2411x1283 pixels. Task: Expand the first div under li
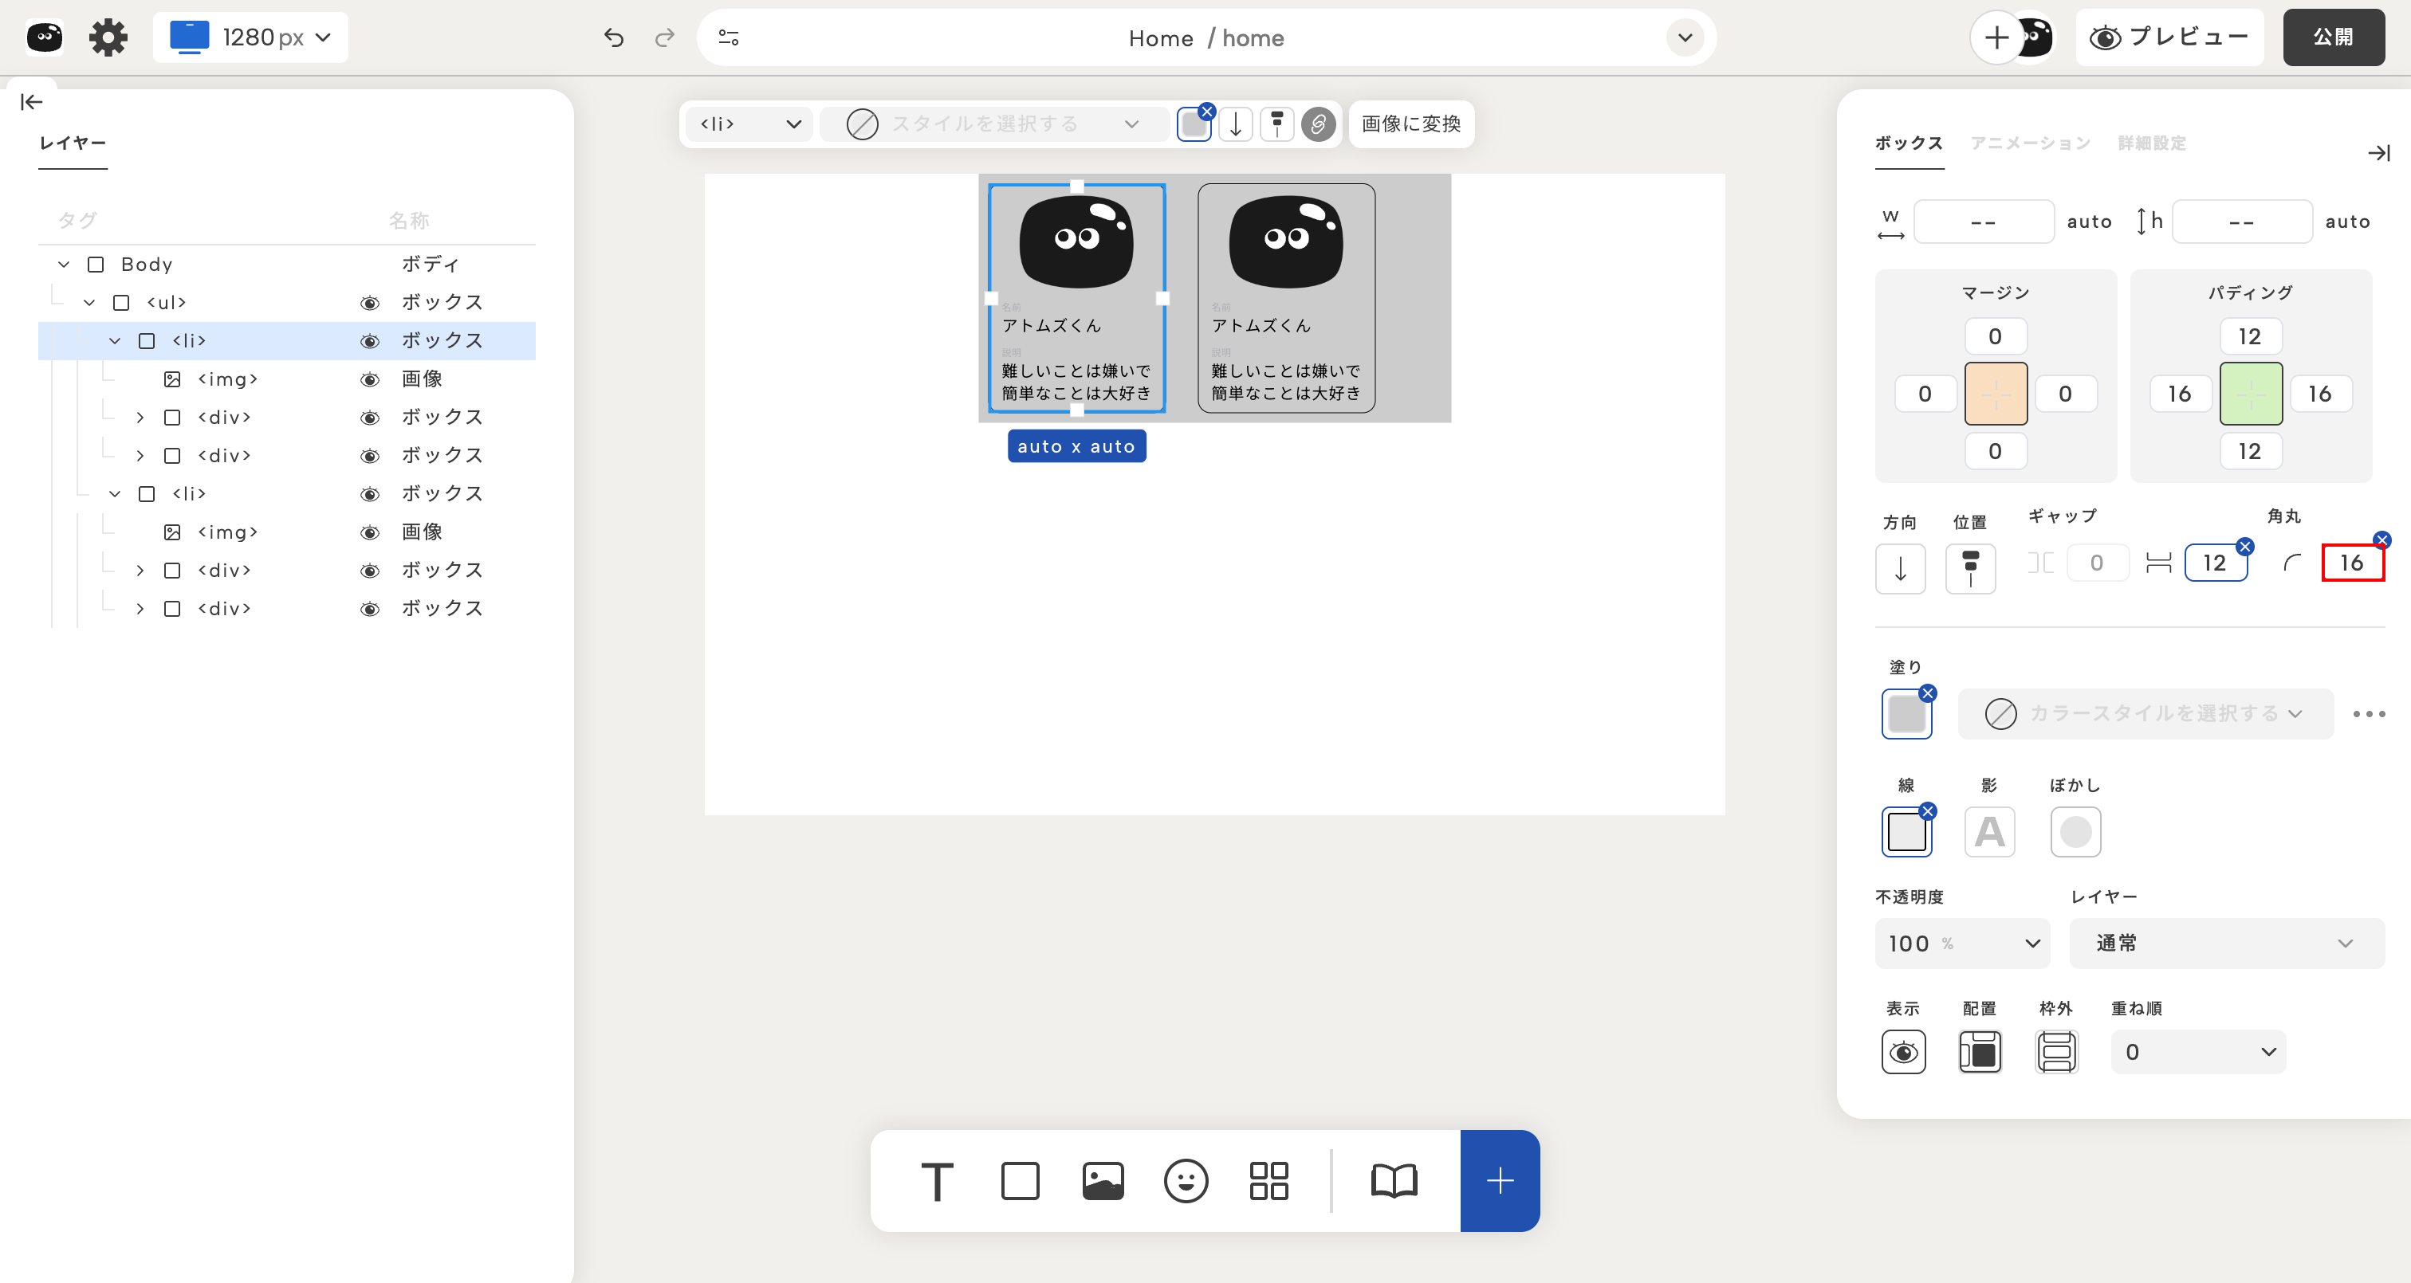coord(140,418)
